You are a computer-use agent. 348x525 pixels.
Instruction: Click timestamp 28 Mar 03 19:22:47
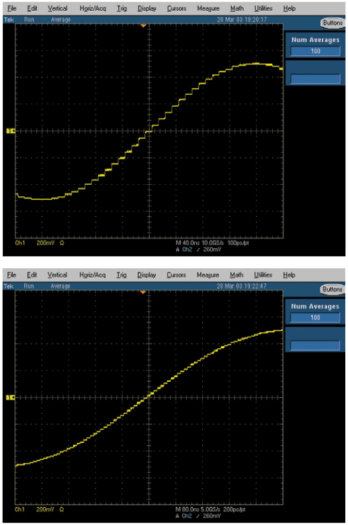(242, 286)
